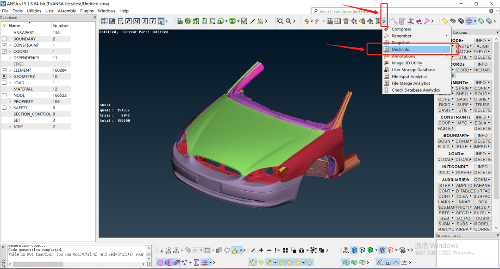Open the Plugins menu
This screenshot has height=269, width=500.
[87, 11]
